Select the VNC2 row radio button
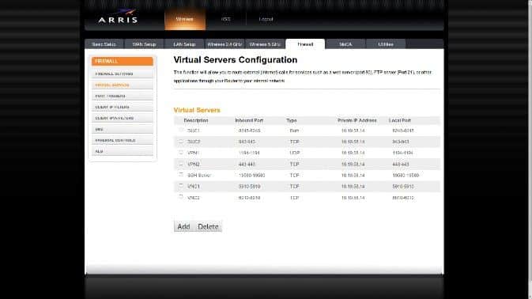 [x=181, y=197]
